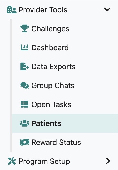The image size is (118, 170).
Task: Click the Data Exports file arrow icon
Action: (24, 67)
